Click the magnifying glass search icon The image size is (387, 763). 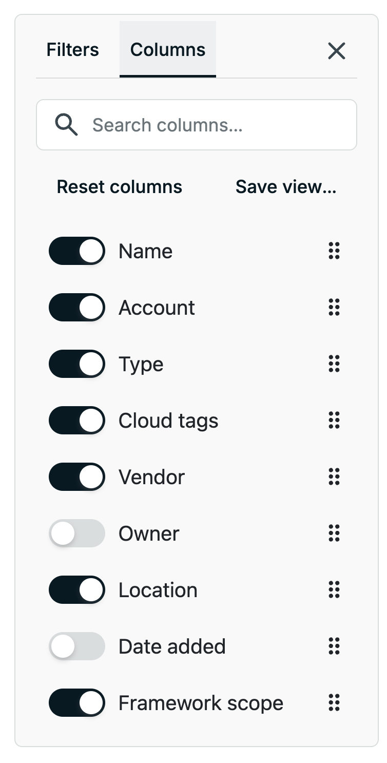66,125
